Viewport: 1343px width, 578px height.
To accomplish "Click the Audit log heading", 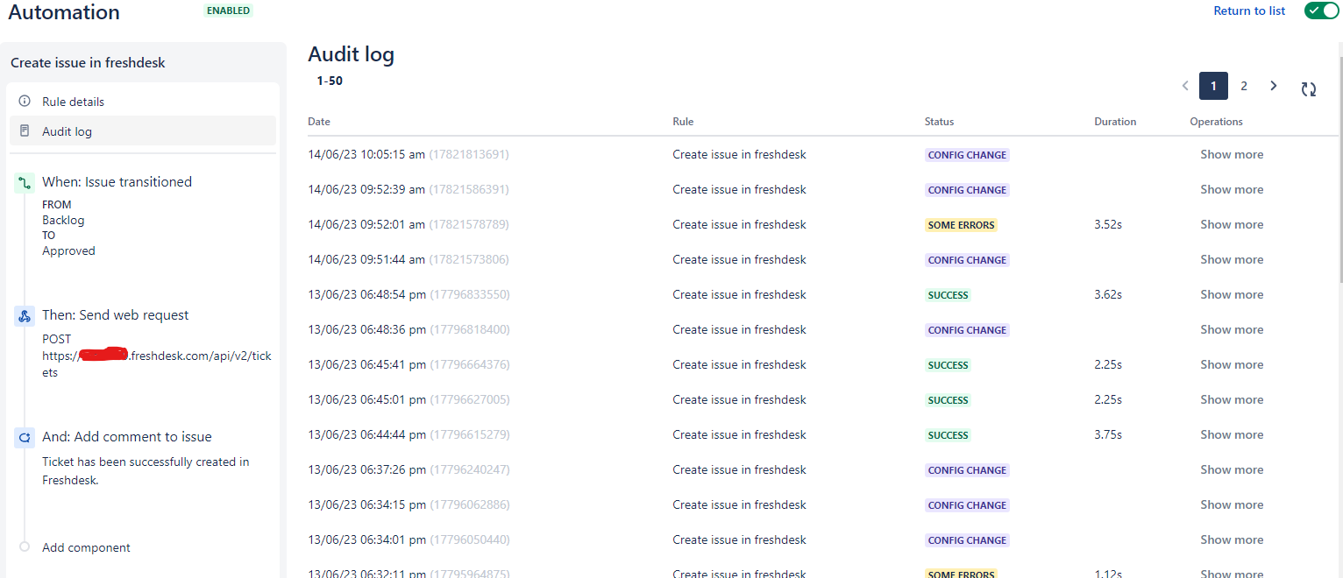I will click(x=351, y=54).
